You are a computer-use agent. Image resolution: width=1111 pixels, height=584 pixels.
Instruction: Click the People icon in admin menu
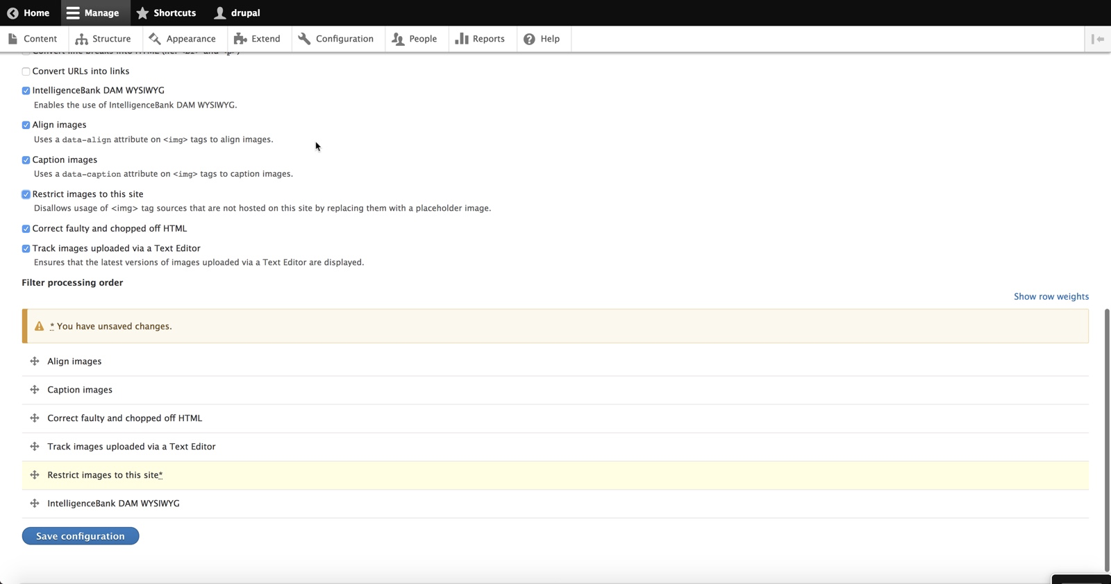tap(398, 39)
